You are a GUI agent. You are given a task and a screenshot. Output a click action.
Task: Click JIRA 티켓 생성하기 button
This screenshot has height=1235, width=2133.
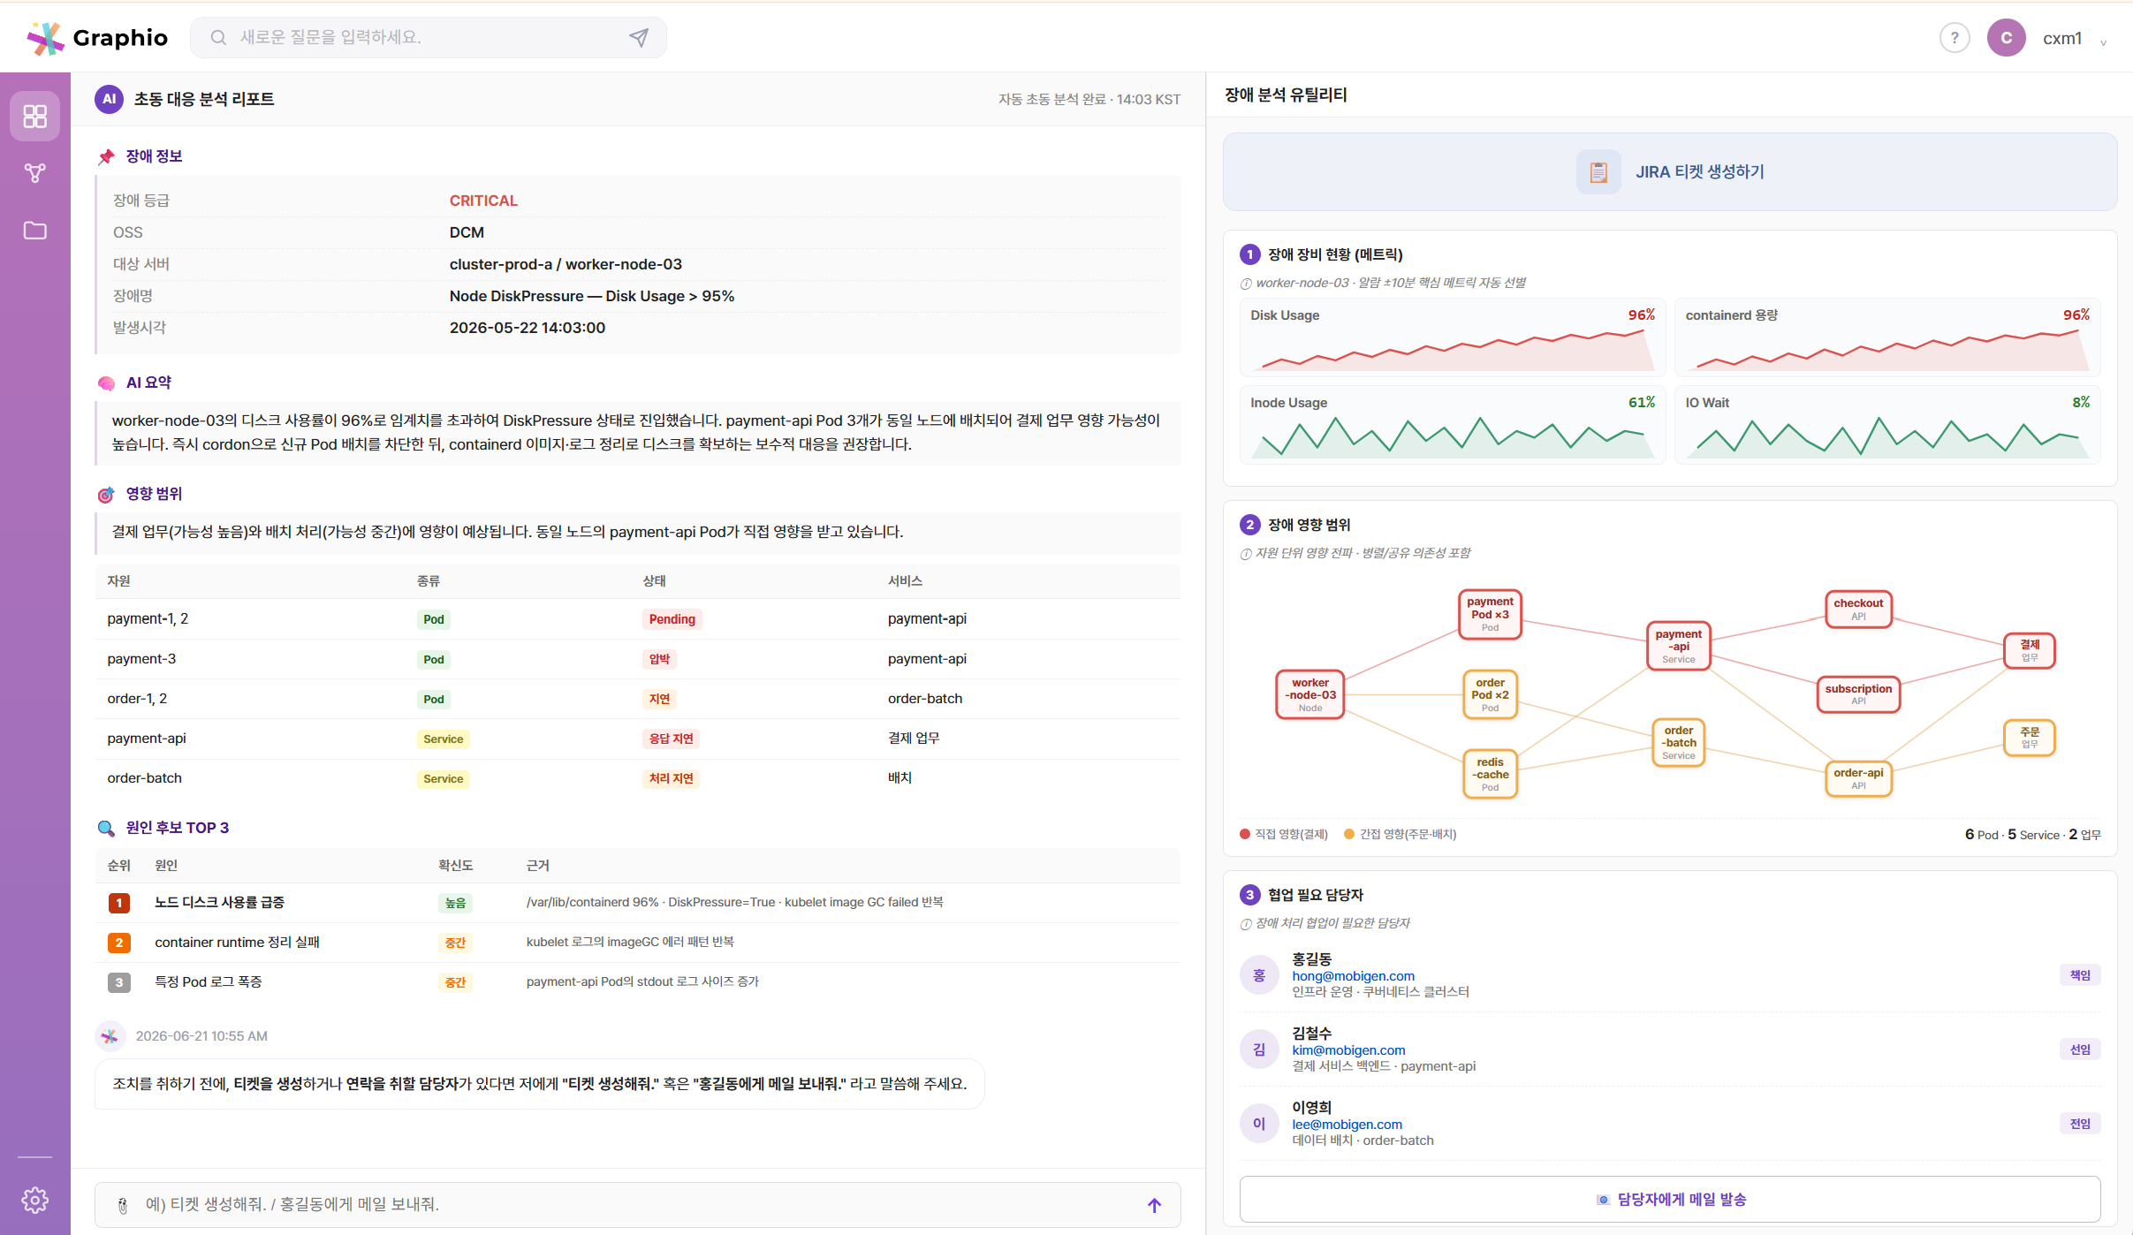click(1670, 172)
